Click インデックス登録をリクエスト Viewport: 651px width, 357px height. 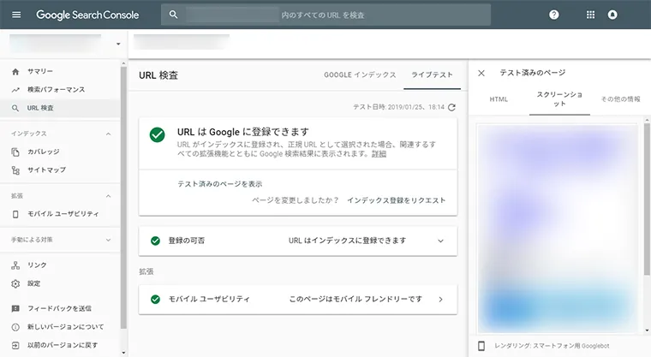coord(396,200)
